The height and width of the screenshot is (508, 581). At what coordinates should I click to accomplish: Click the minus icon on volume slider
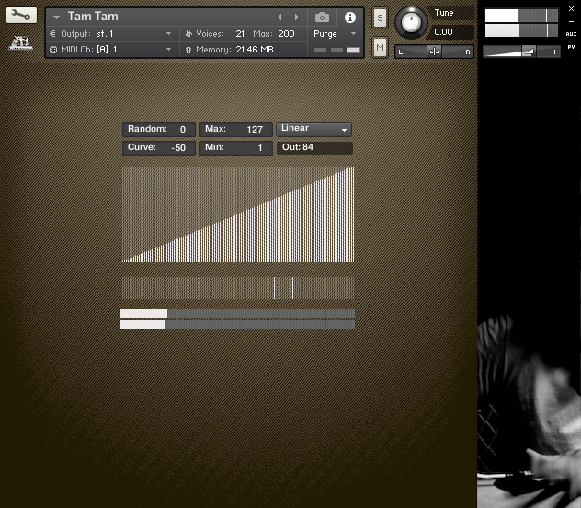pos(490,52)
